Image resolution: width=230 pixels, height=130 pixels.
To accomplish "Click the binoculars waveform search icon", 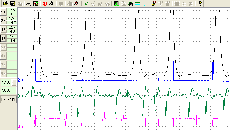I will tap(130, 3).
